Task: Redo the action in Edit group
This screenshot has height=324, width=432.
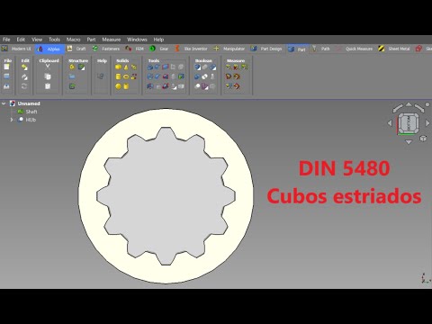Action: [x=24, y=76]
